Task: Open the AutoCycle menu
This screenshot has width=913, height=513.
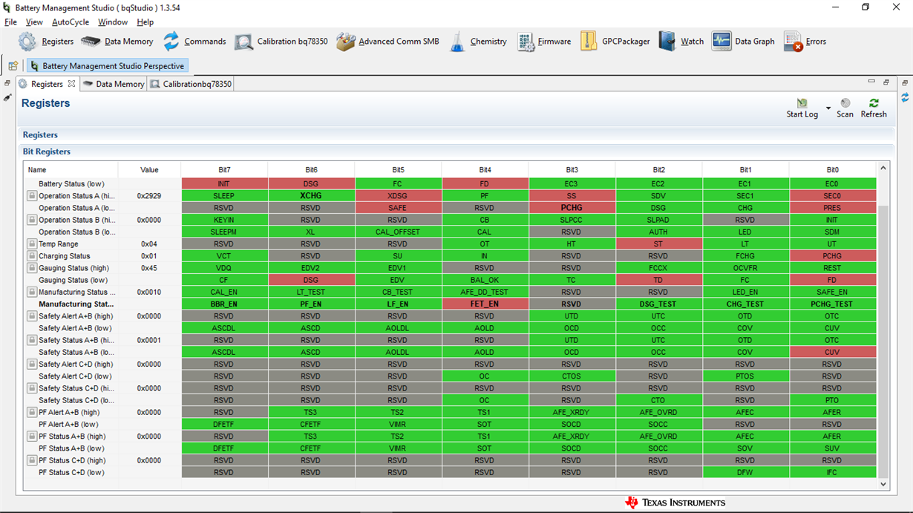Action: pyautogui.click(x=71, y=22)
